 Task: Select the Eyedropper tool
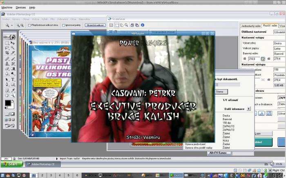13,90
